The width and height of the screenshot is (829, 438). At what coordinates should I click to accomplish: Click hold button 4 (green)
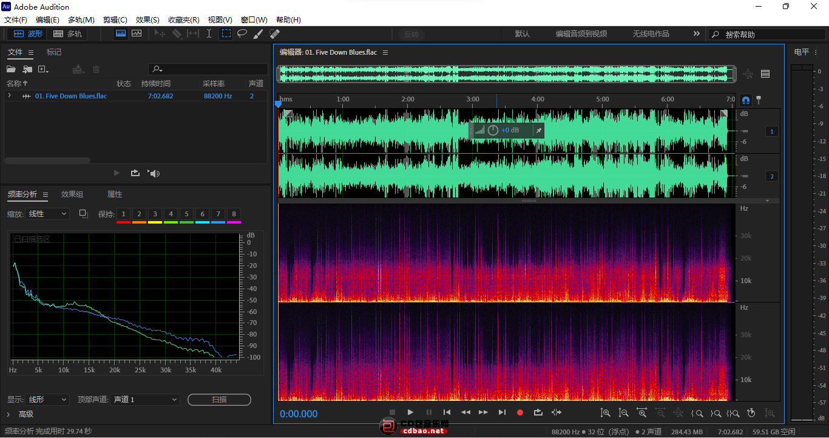tap(171, 214)
